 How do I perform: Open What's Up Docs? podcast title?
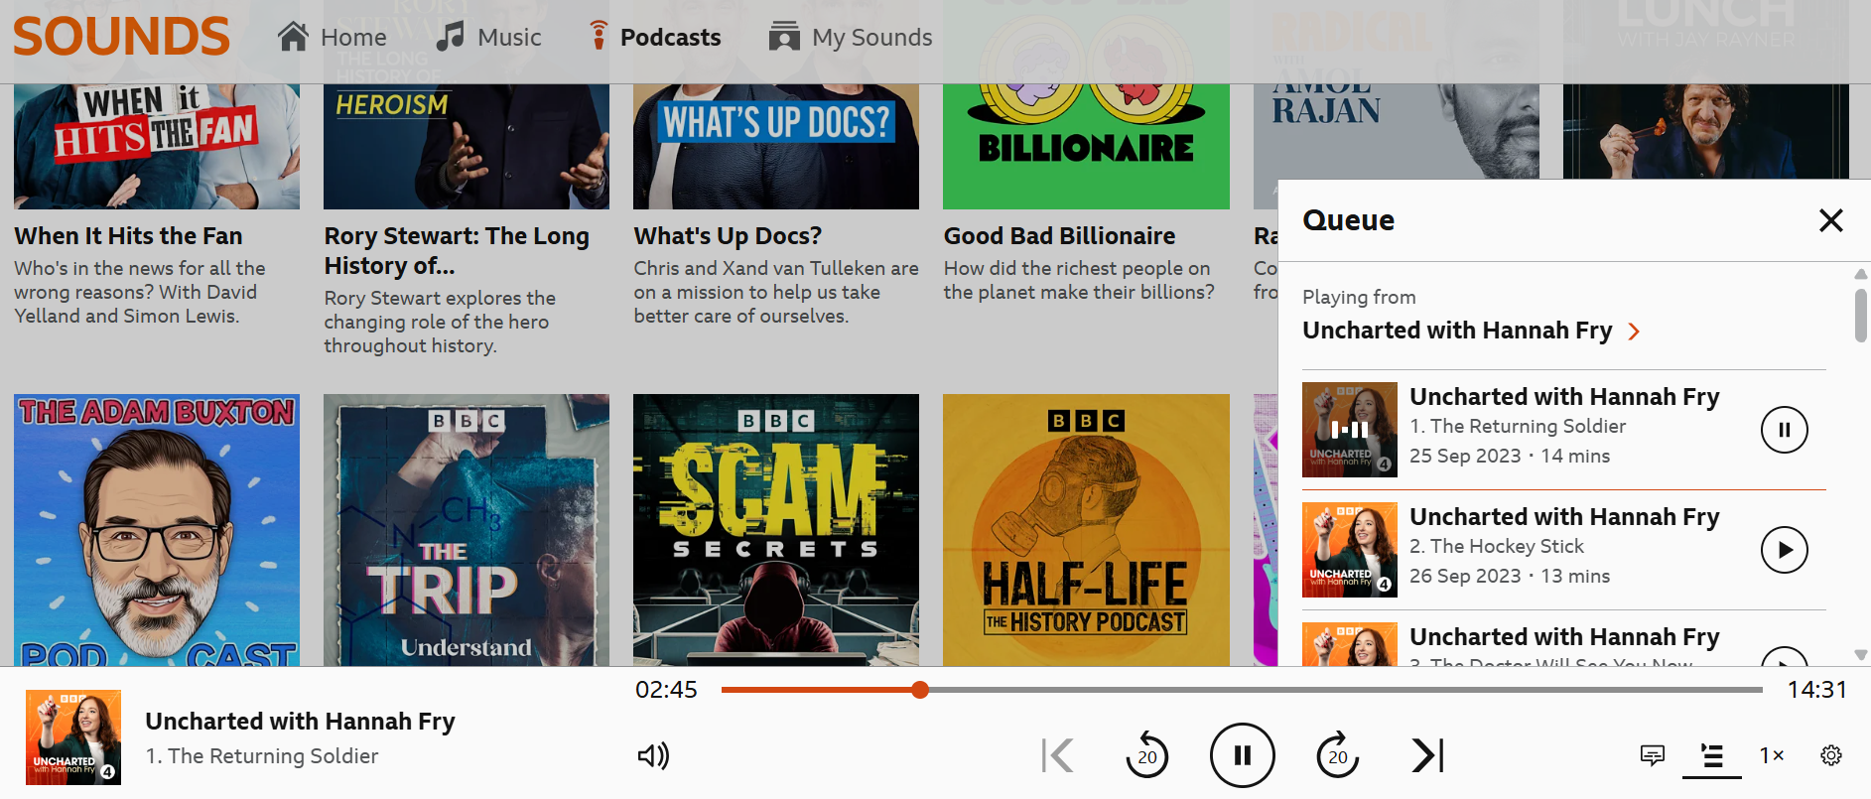click(x=728, y=236)
